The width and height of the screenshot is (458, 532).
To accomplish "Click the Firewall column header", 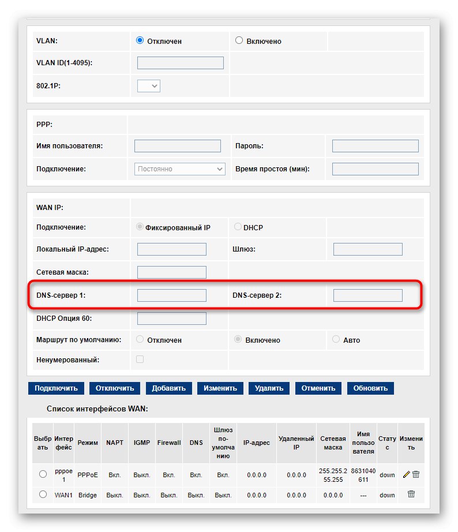I will [169, 443].
